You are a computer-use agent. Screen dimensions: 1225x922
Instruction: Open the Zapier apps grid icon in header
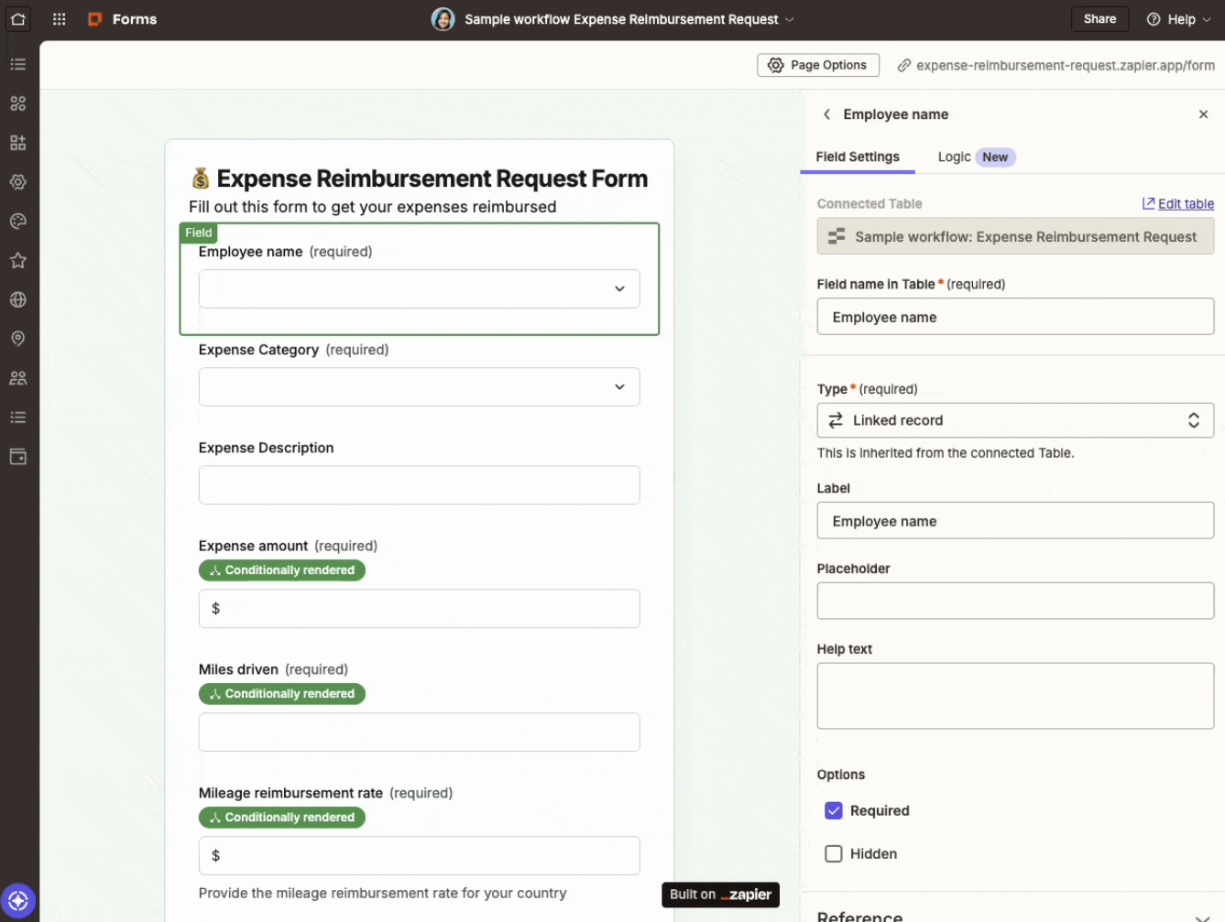[59, 18]
